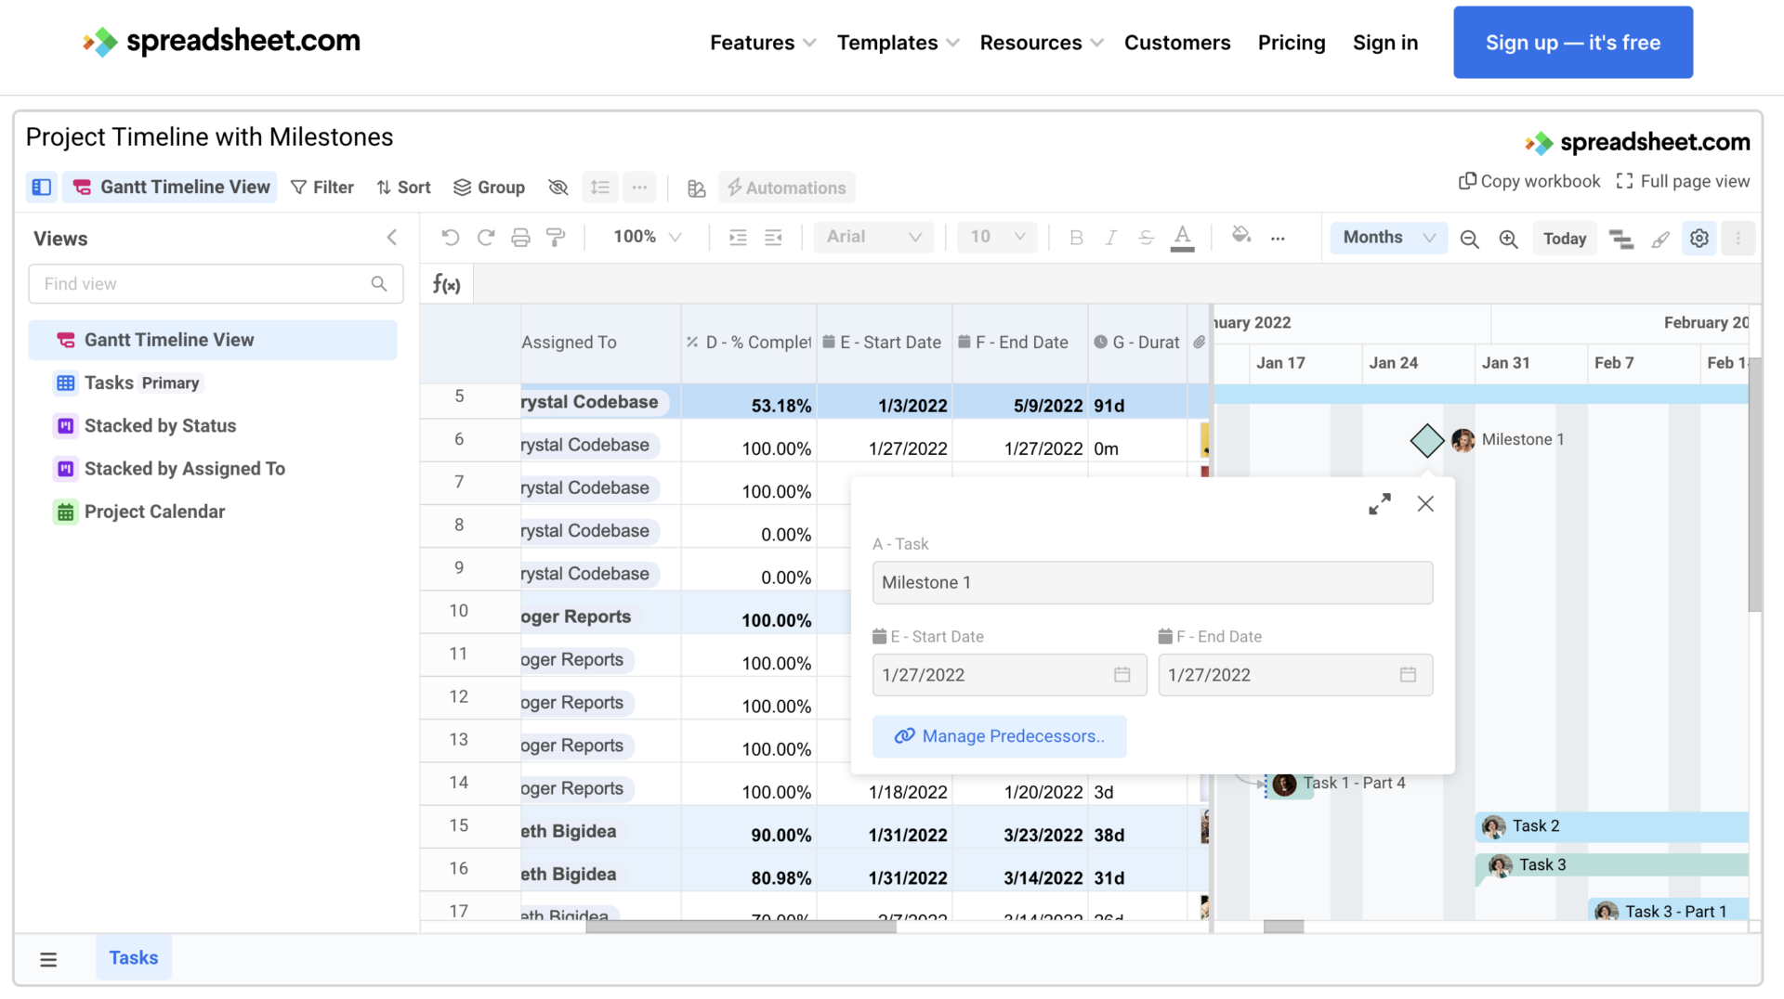1784x999 pixels.
Task: Open the Months timescale dropdown
Action: coord(1387,237)
